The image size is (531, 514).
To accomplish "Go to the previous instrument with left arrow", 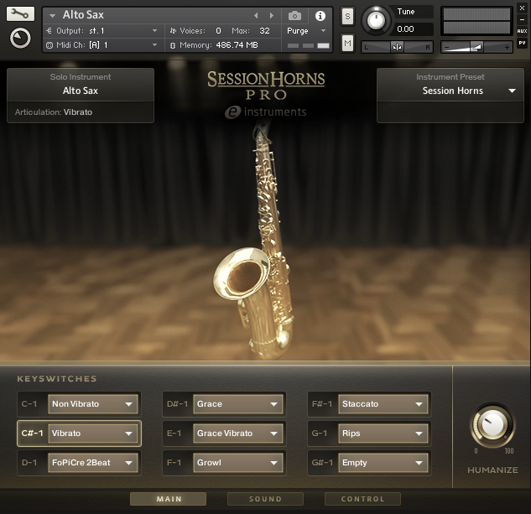I will click(x=256, y=16).
